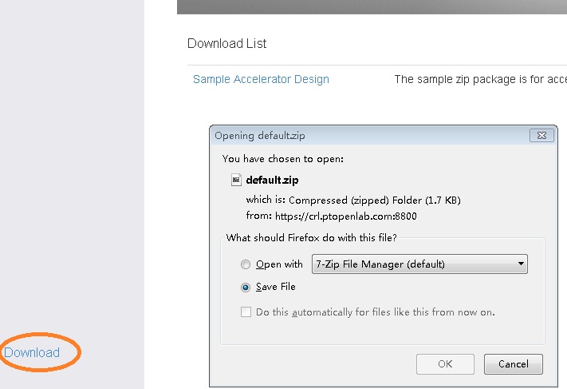Click the crl.ptopenlab.com source URL text
This screenshot has width=567, height=389.
345,216
